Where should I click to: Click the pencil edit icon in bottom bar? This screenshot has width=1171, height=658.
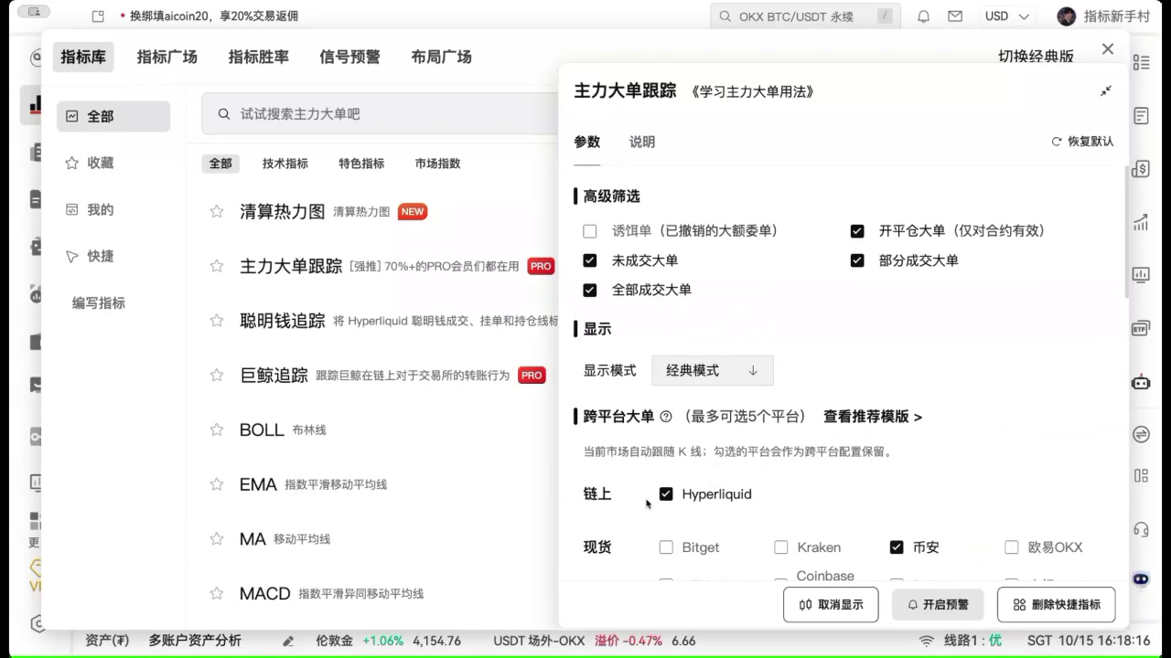click(x=288, y=641)
